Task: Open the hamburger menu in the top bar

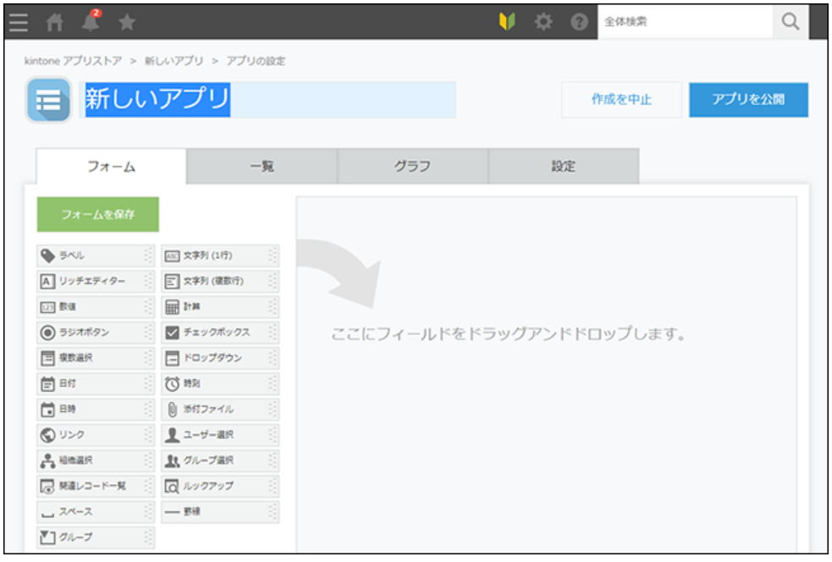Action: 18,23
